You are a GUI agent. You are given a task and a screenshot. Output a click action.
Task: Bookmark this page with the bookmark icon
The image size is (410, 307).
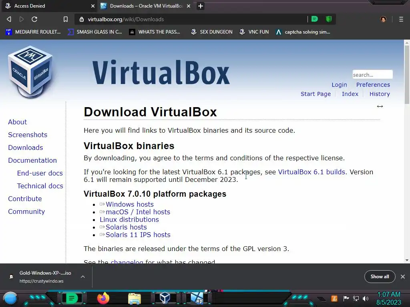66,19
